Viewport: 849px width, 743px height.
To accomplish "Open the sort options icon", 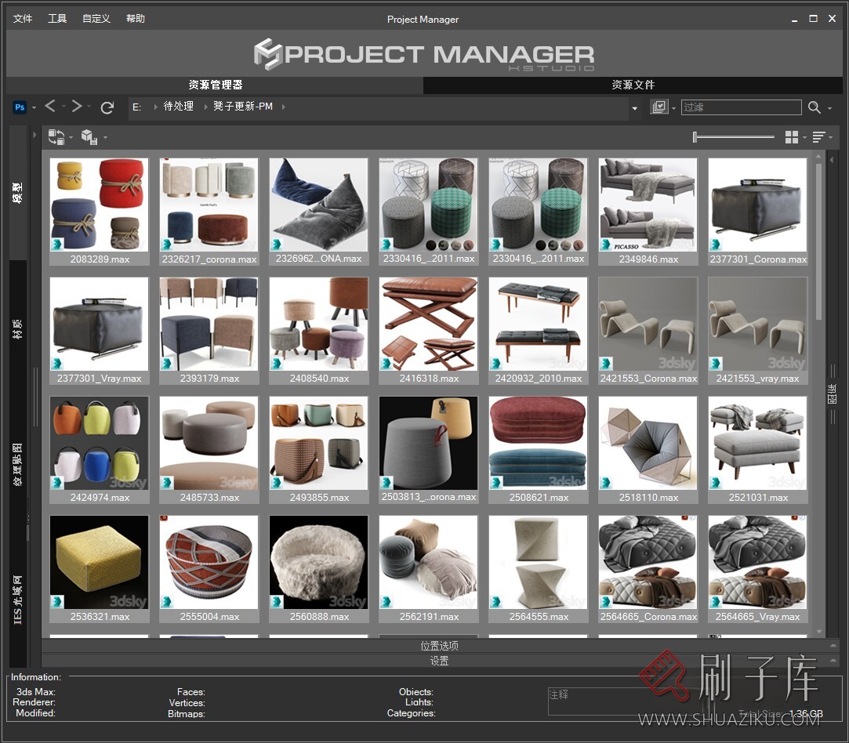I will (x=818, y=138).
